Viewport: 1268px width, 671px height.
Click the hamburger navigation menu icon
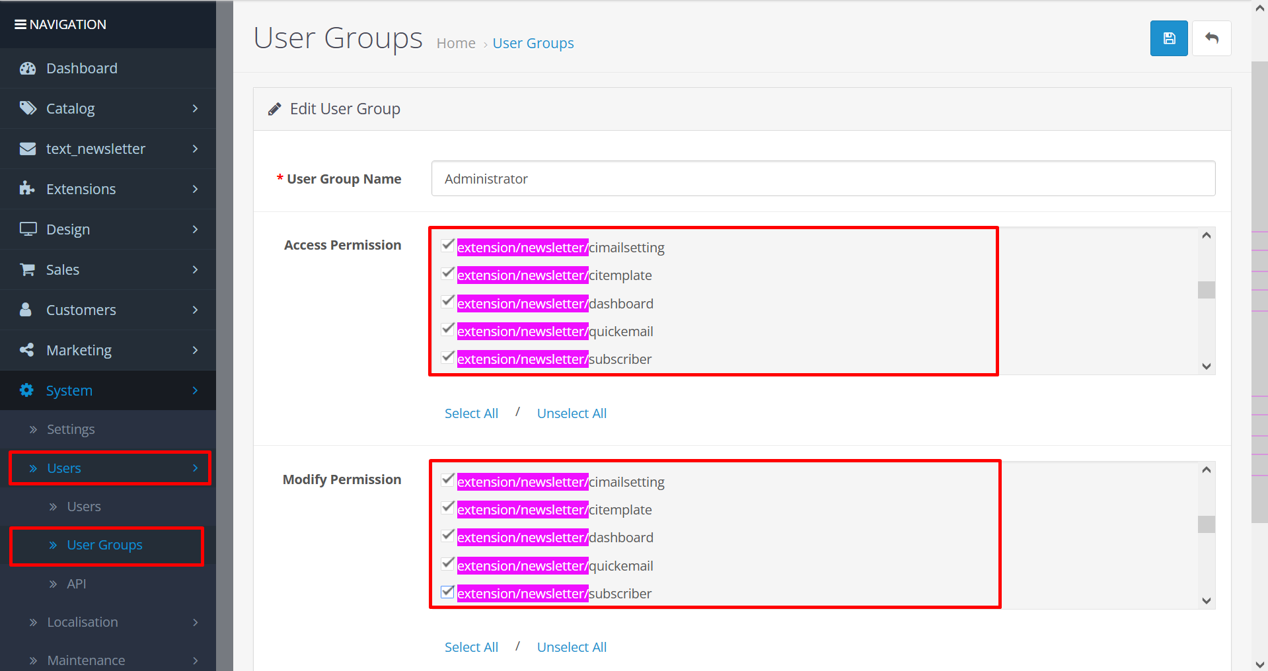pyautogui.click(x=20, y=24)
